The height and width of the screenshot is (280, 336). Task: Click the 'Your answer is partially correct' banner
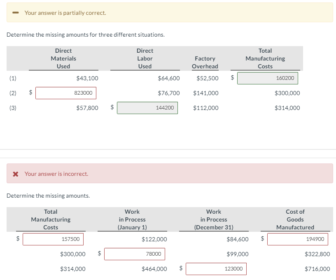[x=170, y=12]
